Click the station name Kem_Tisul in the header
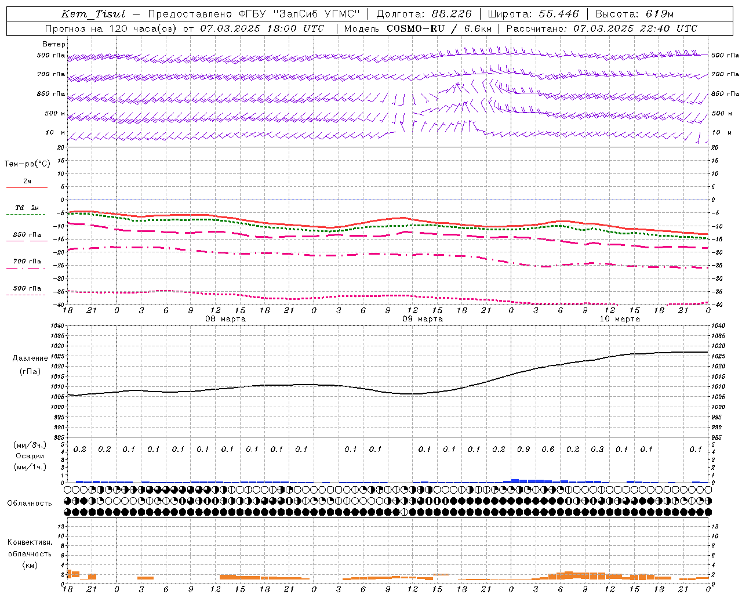This screenshot has width=742, height=594. 93,14
